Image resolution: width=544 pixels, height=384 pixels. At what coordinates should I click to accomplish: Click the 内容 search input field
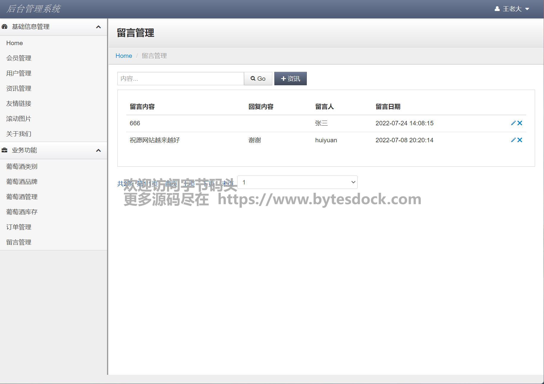[180, 79]
